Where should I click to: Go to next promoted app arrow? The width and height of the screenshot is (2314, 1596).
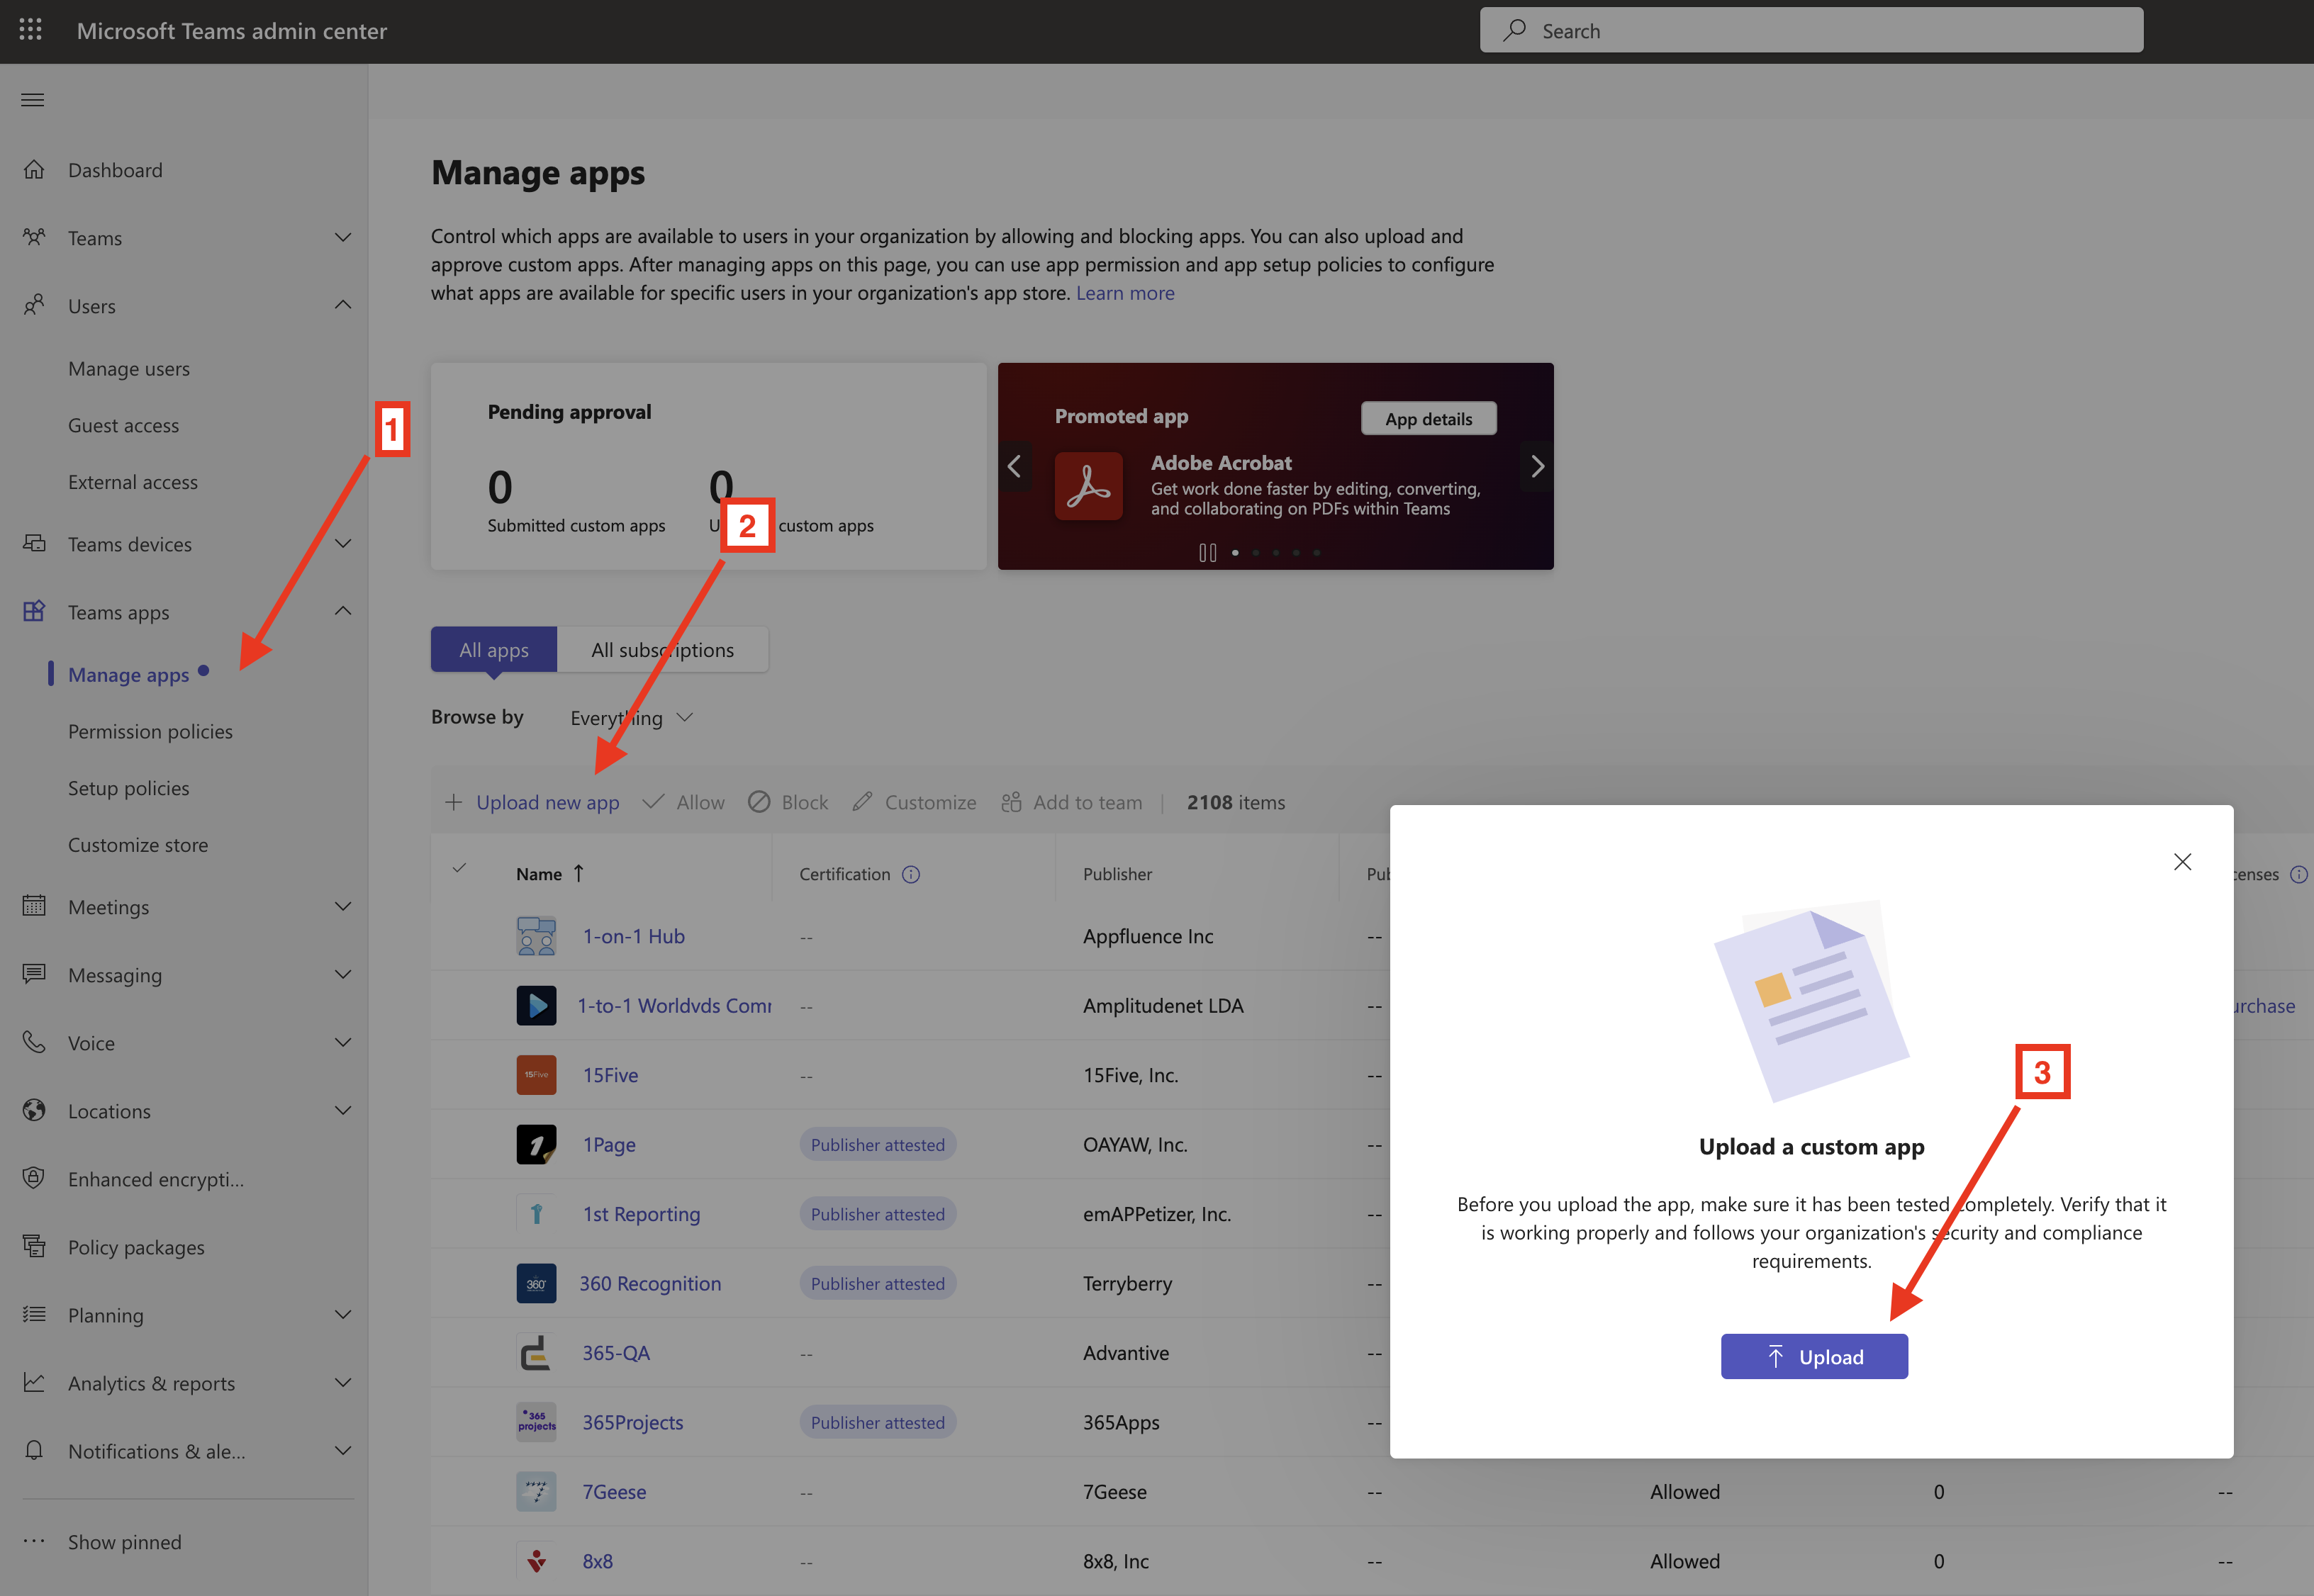pyautogui.click(x=1537, y=466)
